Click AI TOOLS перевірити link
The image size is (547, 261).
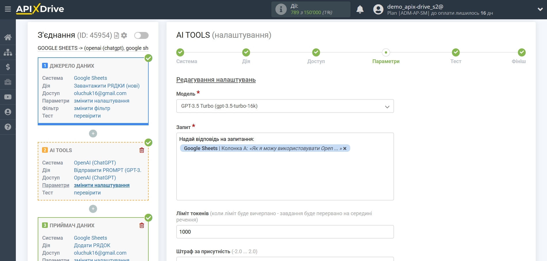click(x=87, y=193)
